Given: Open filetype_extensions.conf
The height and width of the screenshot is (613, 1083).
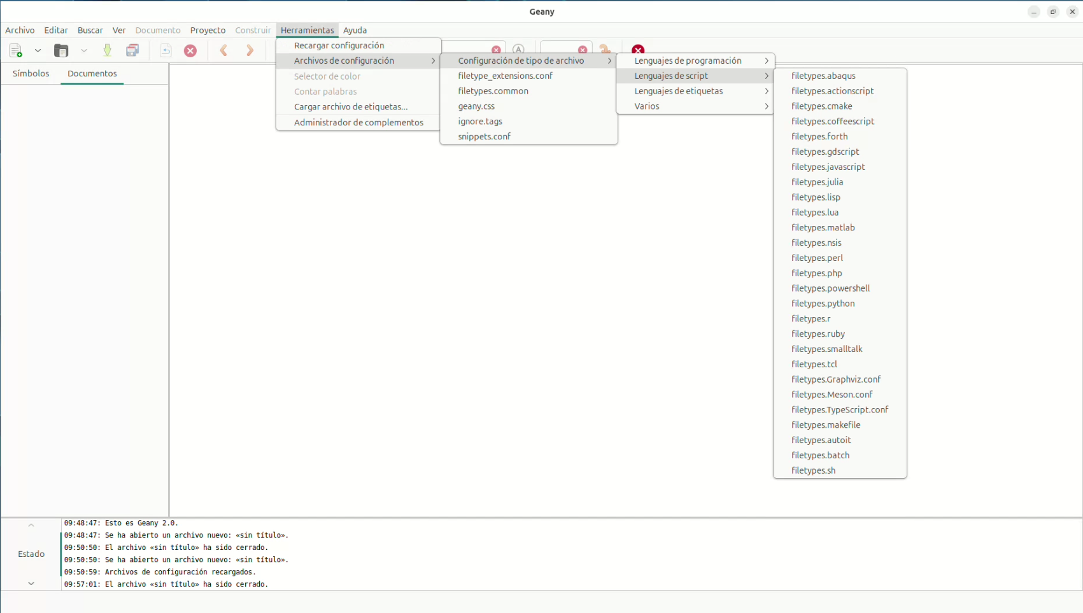Looking at the screenshot, I should point(528,76).
